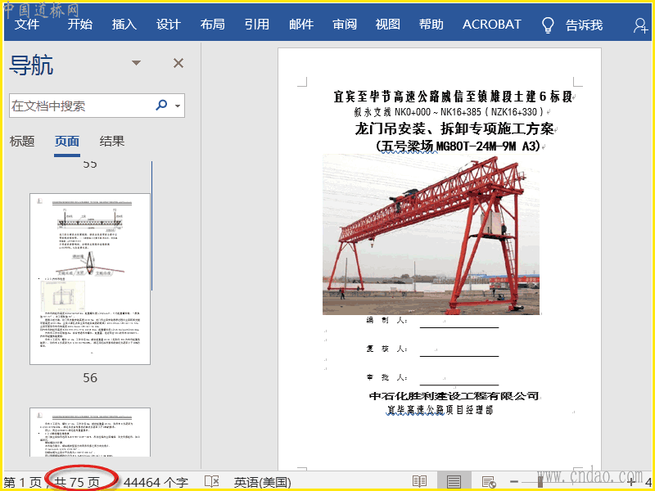Screen dimensions: 655x491
Task: Switch to Web Layout view icon
Action: (x=488, y=481)
